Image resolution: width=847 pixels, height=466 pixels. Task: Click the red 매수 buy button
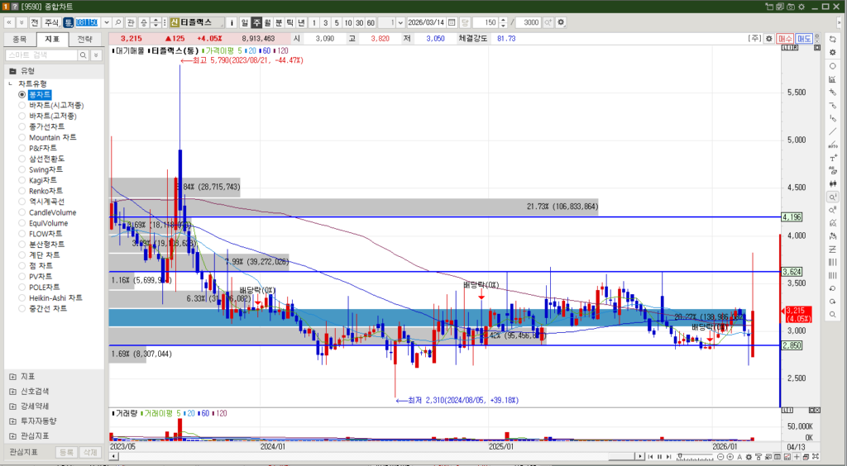(785, 39)
